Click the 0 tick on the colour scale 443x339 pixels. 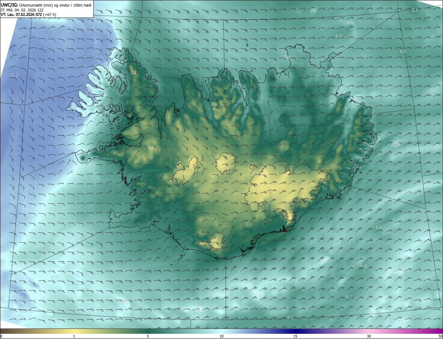tap(1, 336)
